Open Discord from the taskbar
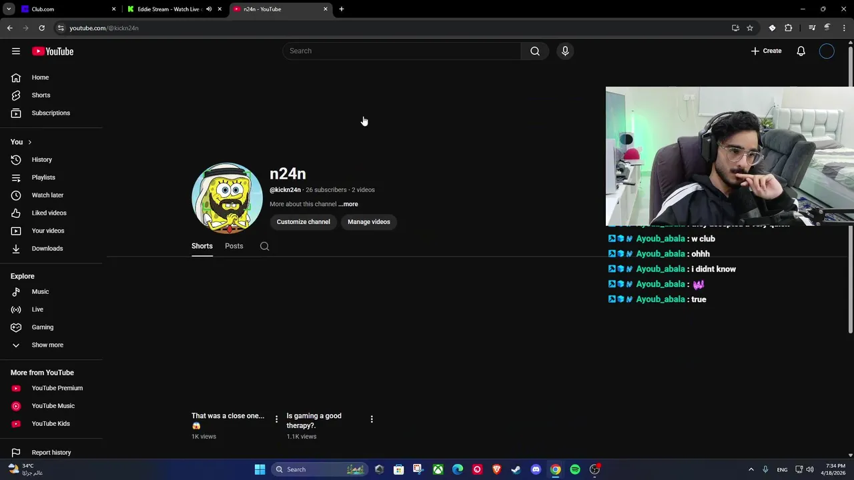The image size is (854, 480). click(x=536, y=469)
